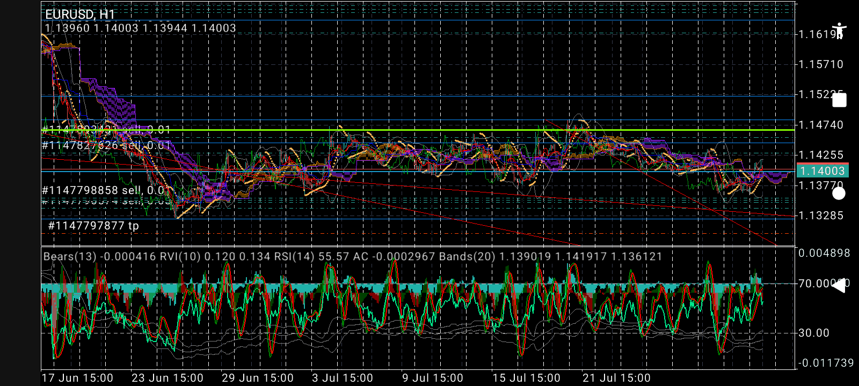Tap the accessibility figure icon

point(839,31)
